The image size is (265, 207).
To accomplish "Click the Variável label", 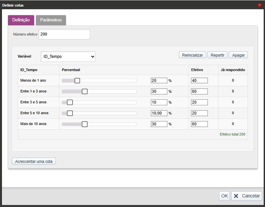I will 24,56.
